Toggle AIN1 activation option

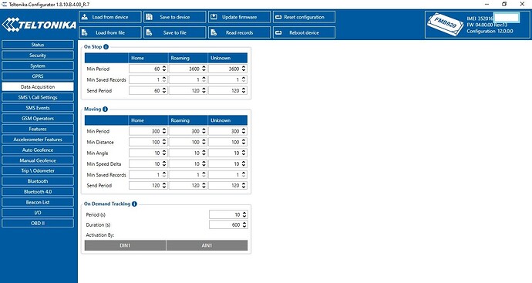tap(207, 245)
